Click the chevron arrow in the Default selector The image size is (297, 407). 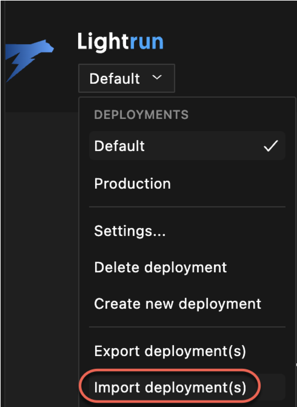[157, 78]
